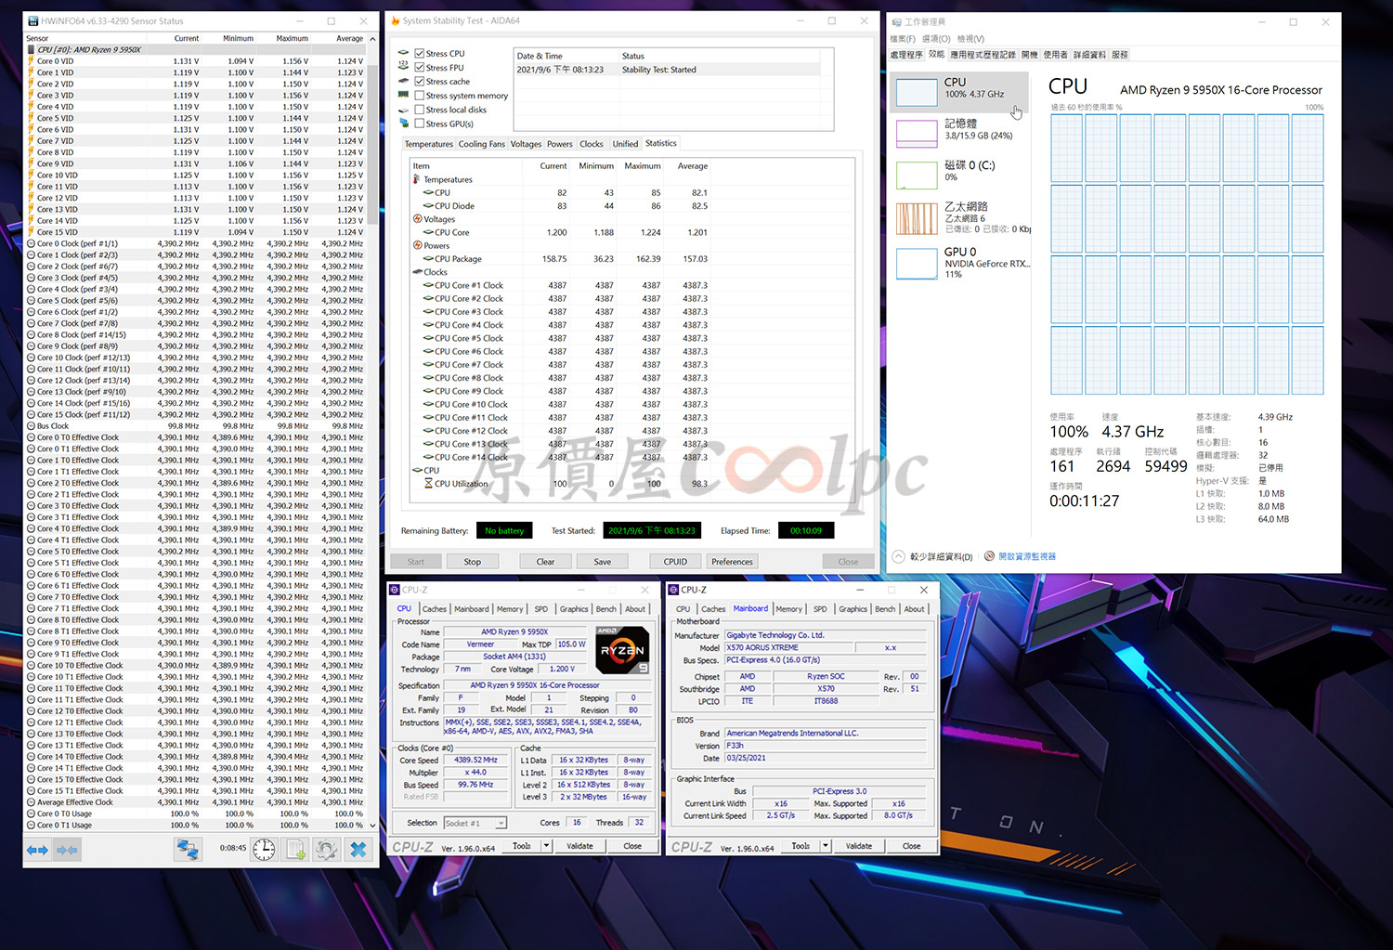Switch to Task Manager 詳細資料 tab
The height and width of the screenshot is (950, 1393).
tap(1089, 55)
